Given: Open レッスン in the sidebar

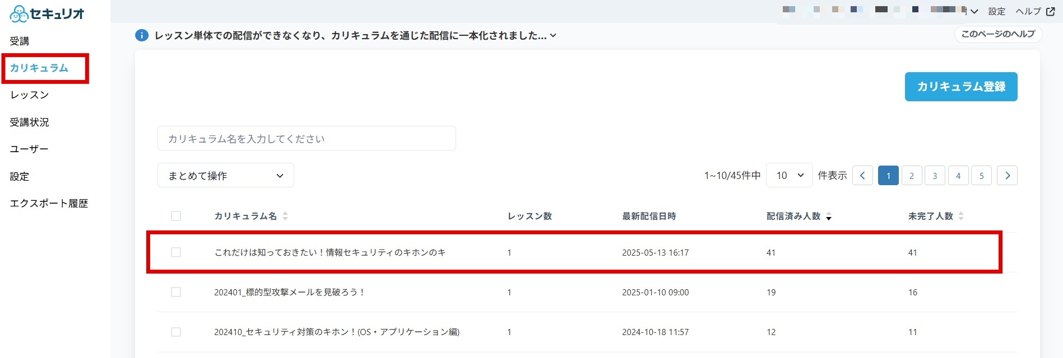Looking at the screenshot, I should (30, 95).
